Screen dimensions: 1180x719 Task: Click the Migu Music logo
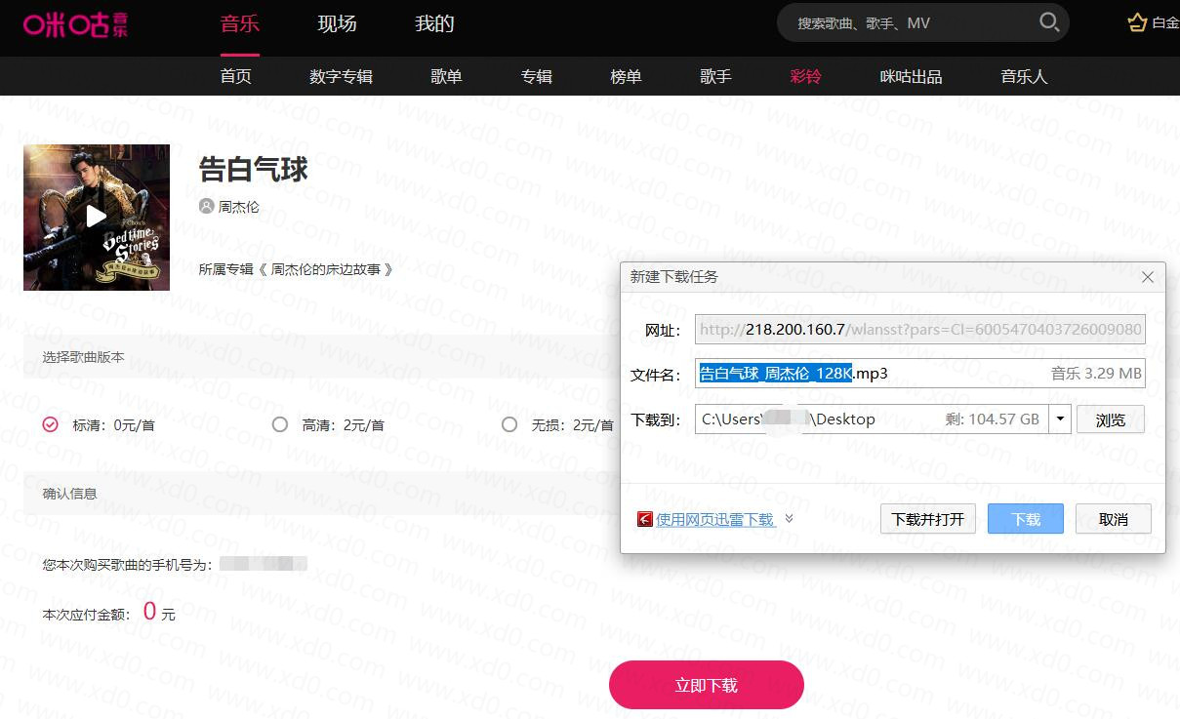76,25
